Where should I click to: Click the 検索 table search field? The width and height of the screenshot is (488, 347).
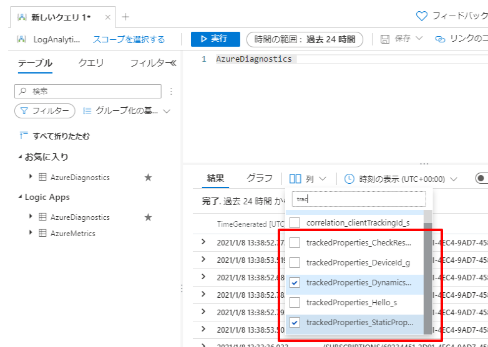tap(88, 91)
